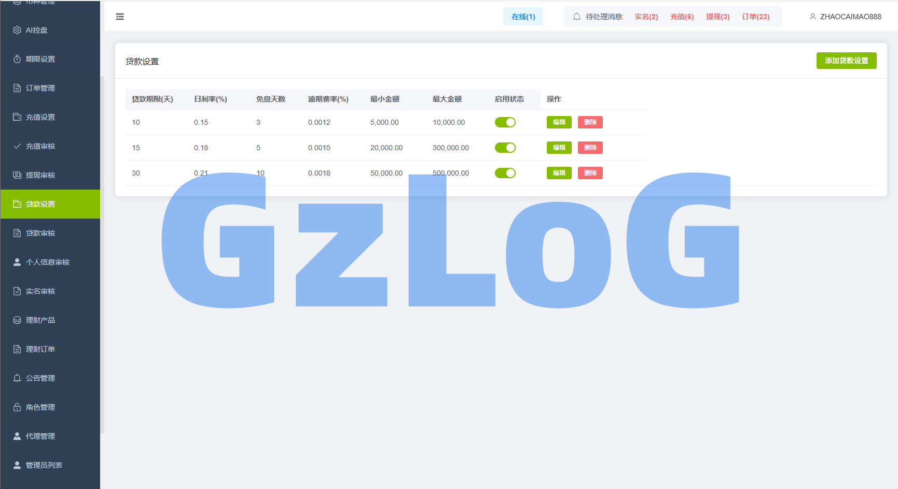This screenshot has width=898, height=489.
Task: Toggle enable switch for 10-day loan
Action: click(x=505, y=122)
